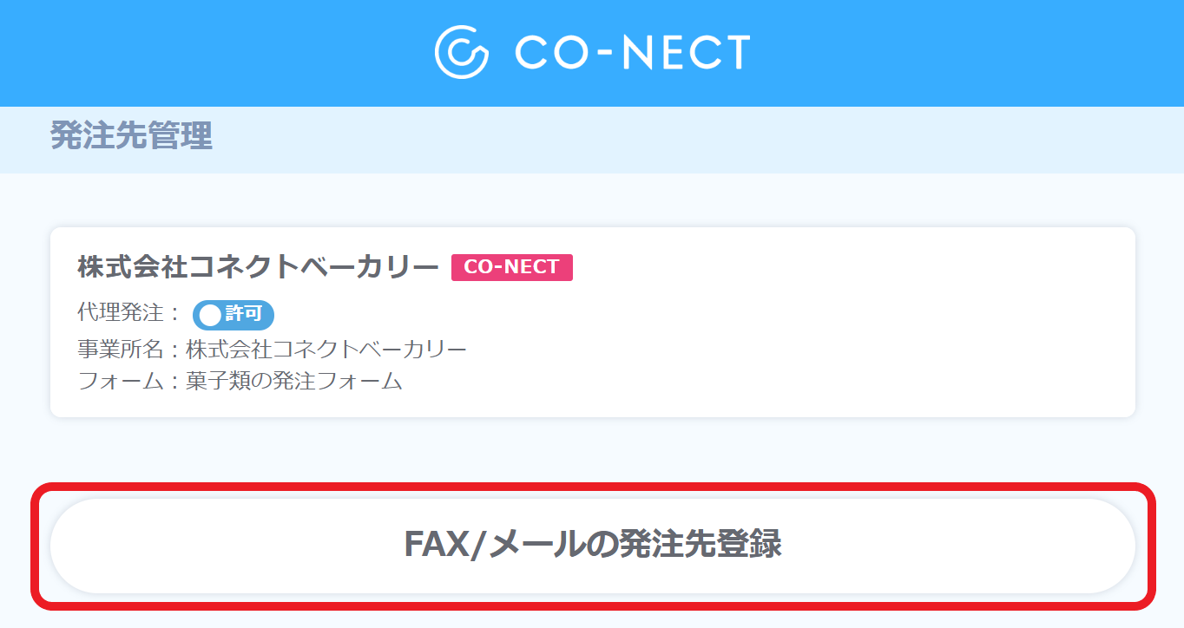Click the pink CO-NECT badge

(512, 267)
